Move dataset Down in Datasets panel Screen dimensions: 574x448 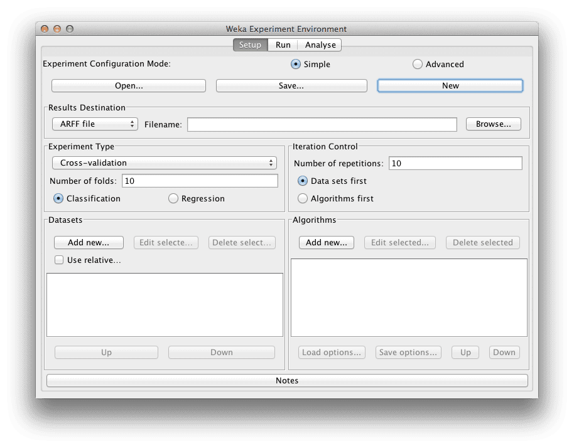(x=222, y=352)
